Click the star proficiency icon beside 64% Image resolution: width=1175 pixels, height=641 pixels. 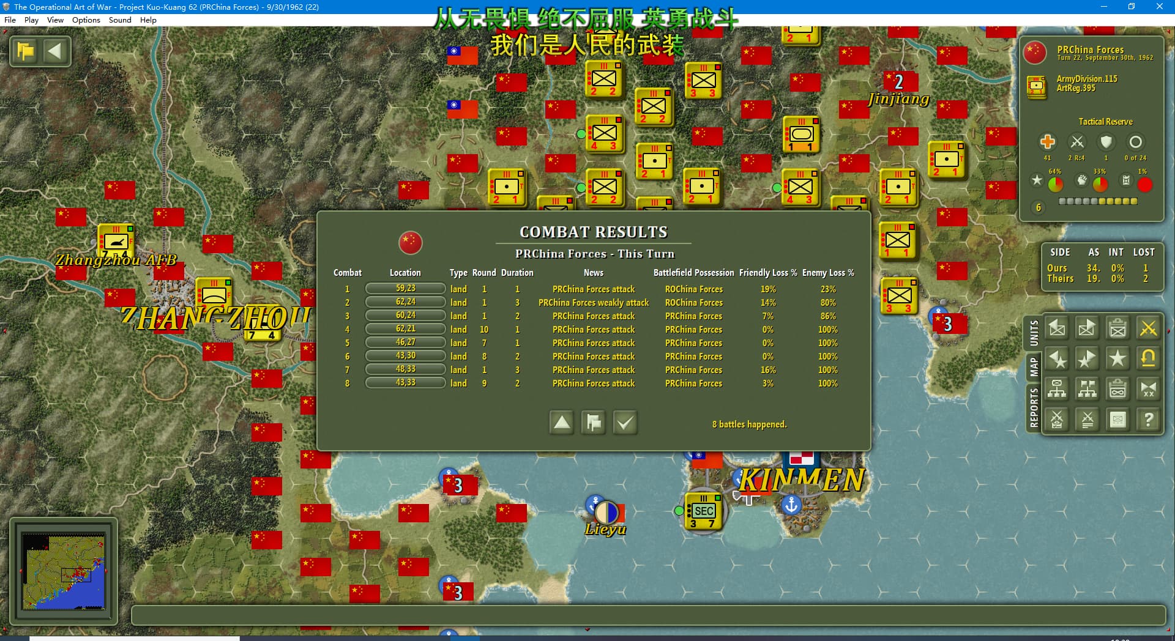1037,180
